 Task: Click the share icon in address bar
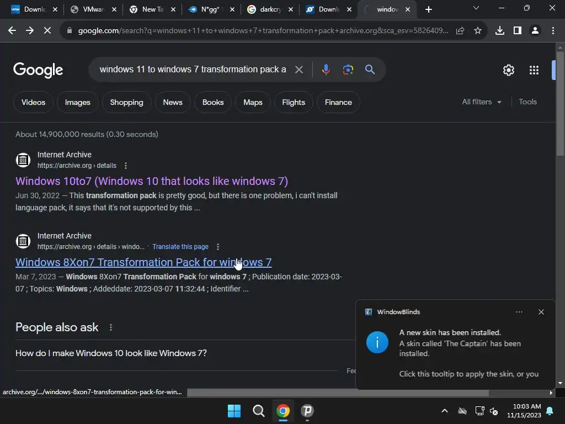[x=460, y=31]
